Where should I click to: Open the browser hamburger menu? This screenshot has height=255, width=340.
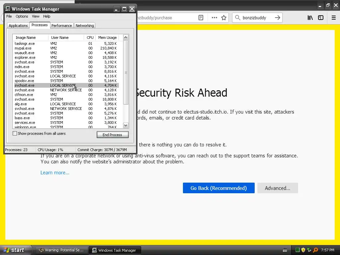pyautogui.click(x=333, y=18)
